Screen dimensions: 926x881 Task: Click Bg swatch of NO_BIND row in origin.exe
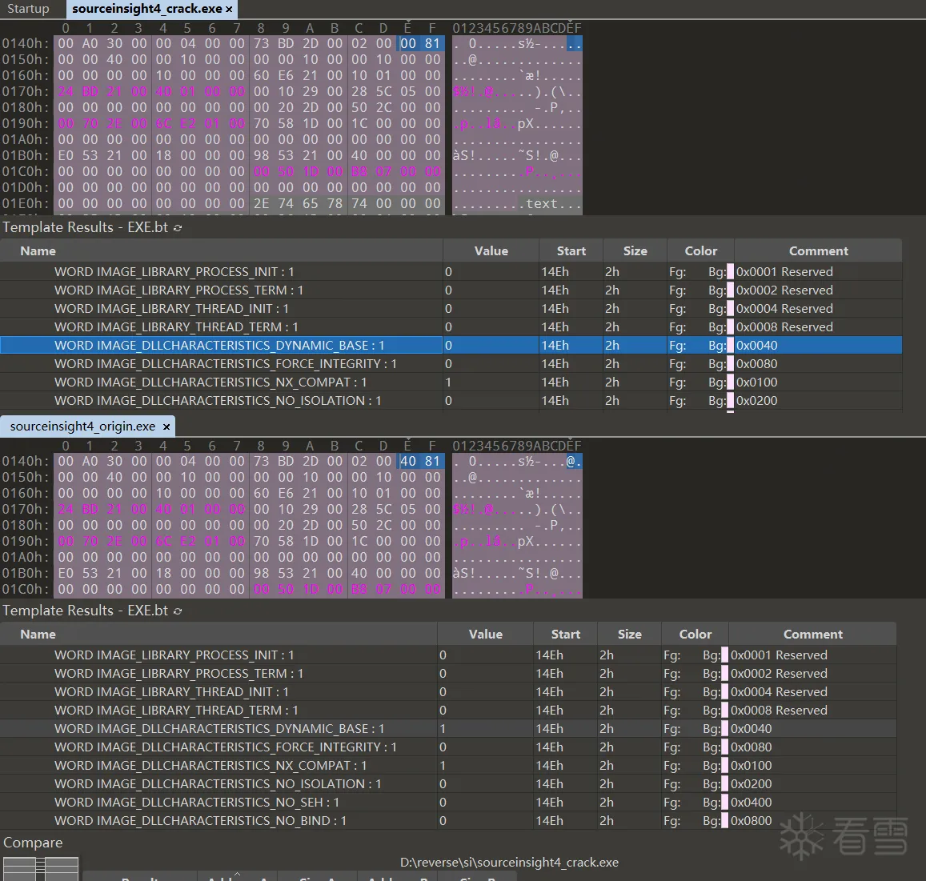(724, 821)
